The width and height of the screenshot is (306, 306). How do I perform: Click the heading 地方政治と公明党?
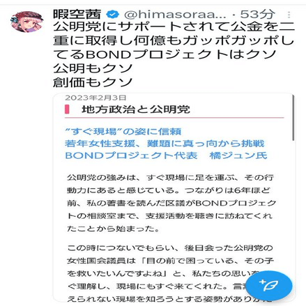(x=136, y=109)
